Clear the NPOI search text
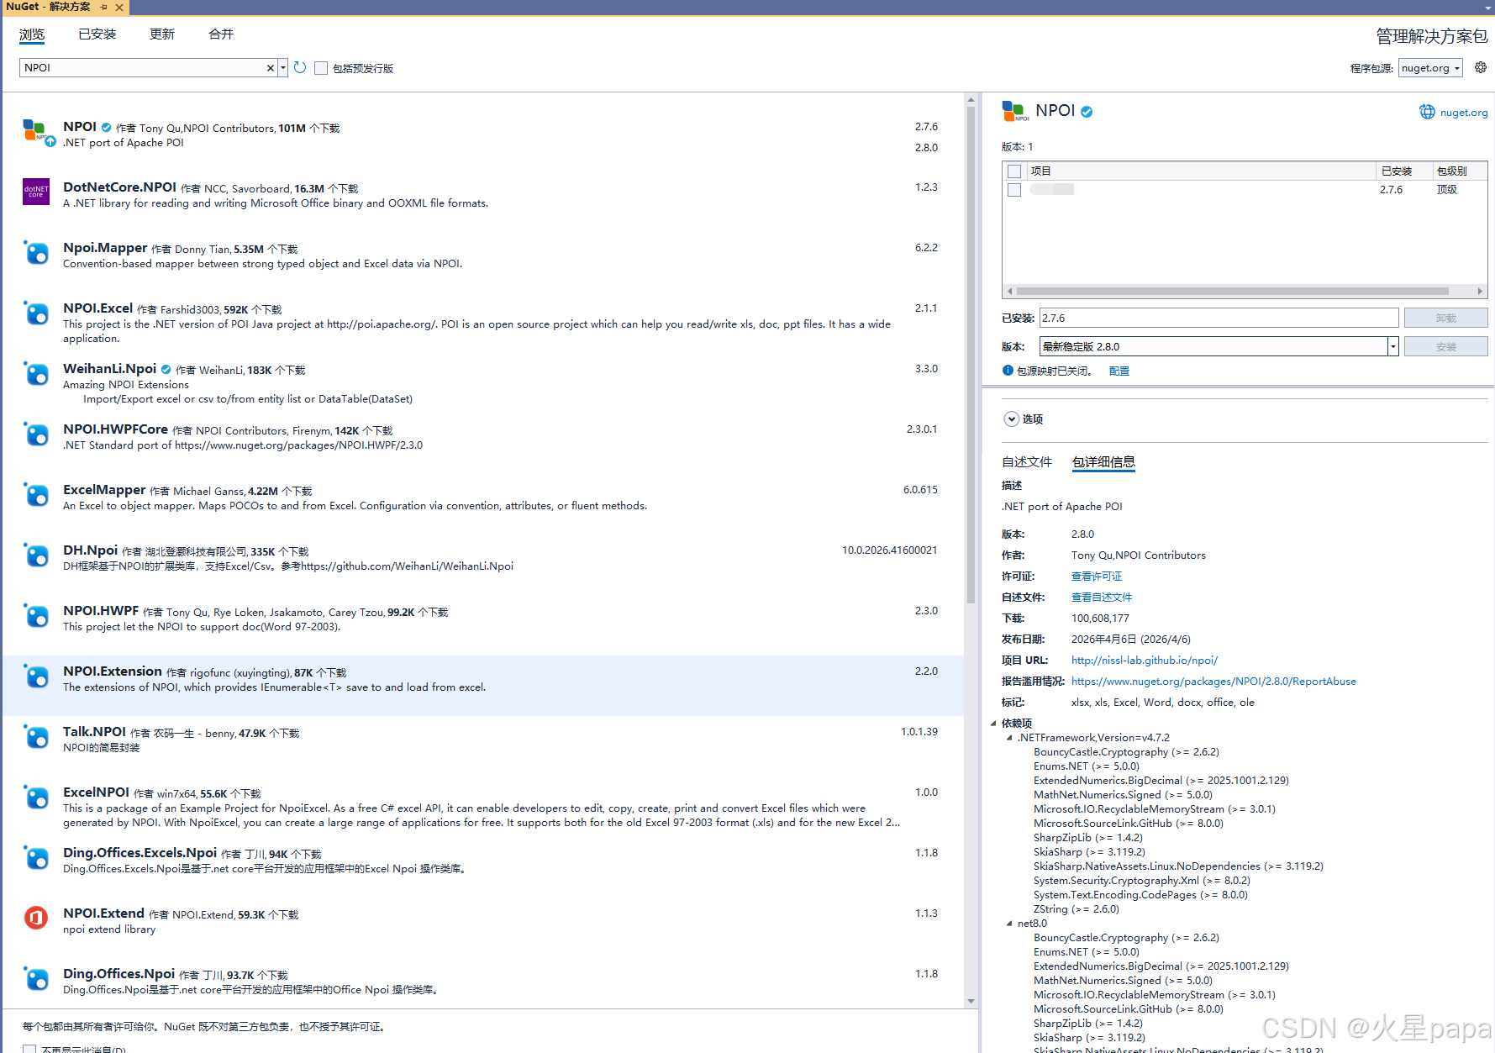 coord(271,68)
